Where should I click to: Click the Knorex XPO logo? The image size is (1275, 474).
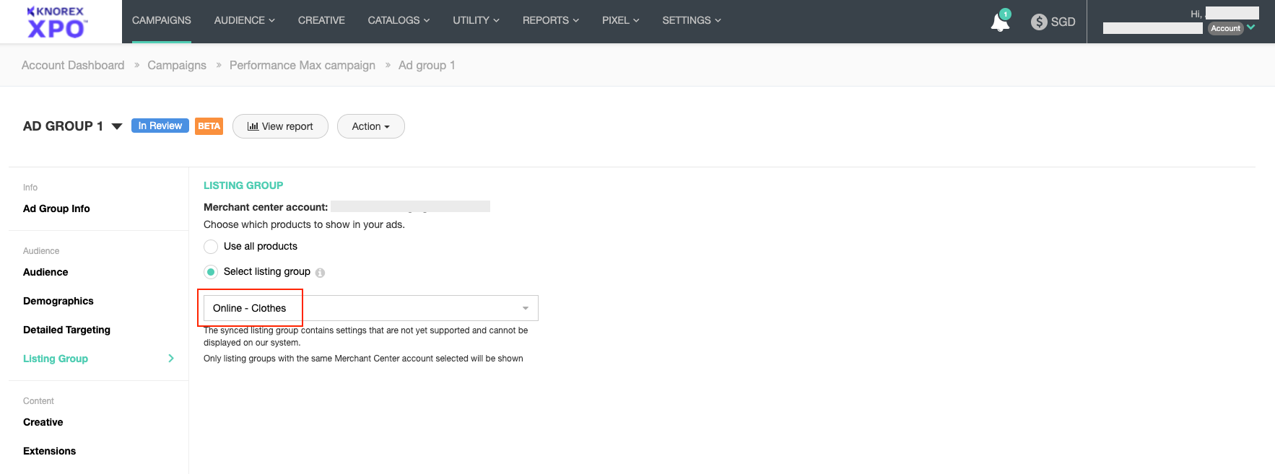pyautogui.click(x=56, y=22)
